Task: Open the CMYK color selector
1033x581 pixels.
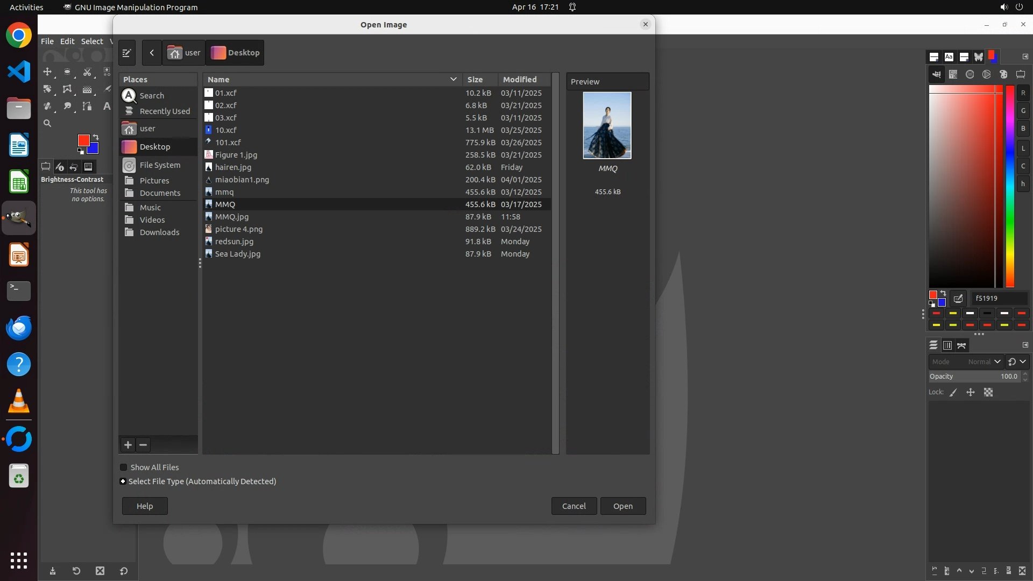Action: tap(953, 75)
